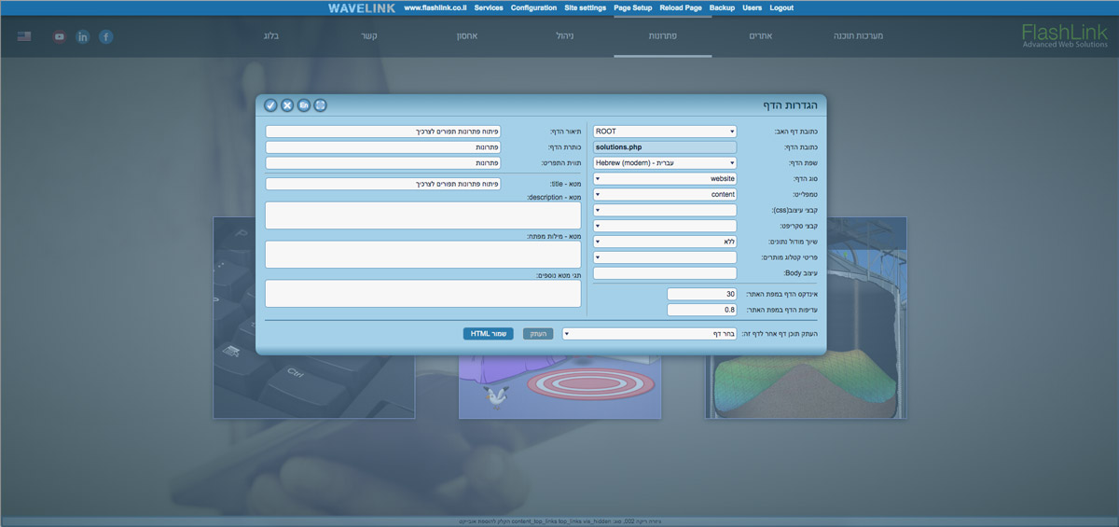Open the website page type dropdown
Screen dimensions: 1119x527
pos(665,178)
